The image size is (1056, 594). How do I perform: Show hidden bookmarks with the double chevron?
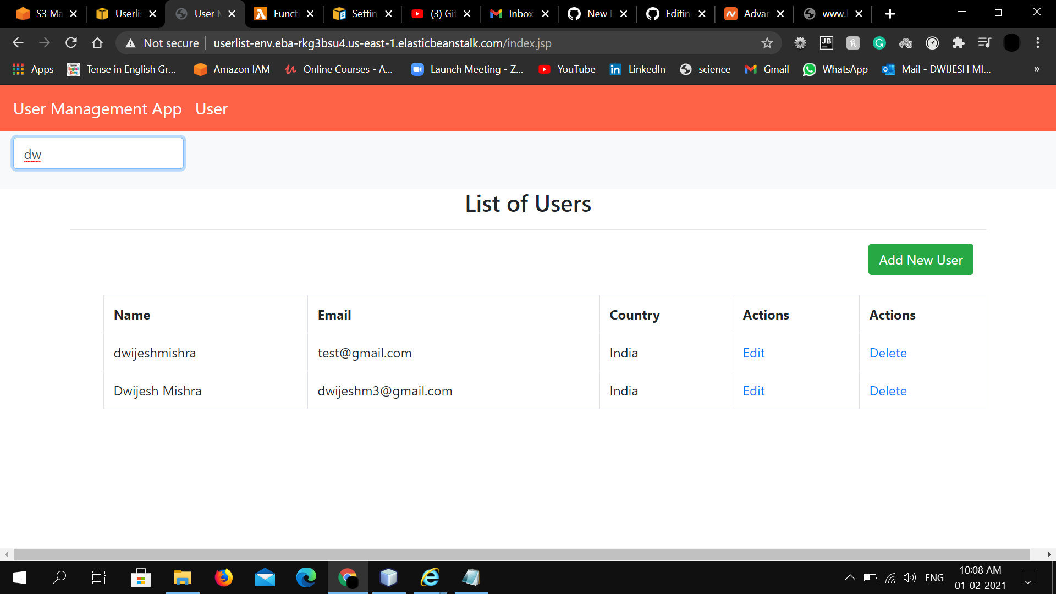(x=1037, y=69)
